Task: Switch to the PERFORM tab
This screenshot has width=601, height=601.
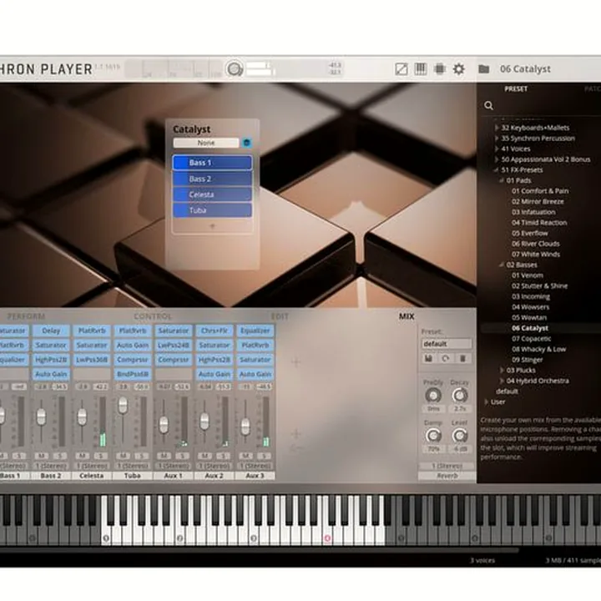Action: [26, 316]
